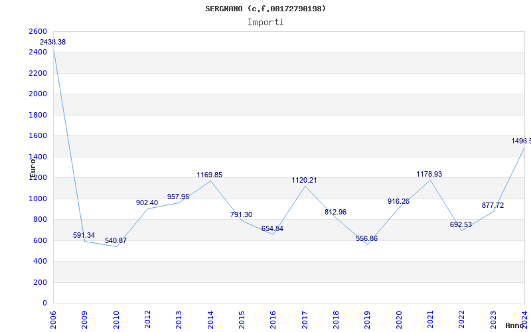Select the 812.96 value label
Viewport: 531px width, 332px height.
tap(335, 212)
